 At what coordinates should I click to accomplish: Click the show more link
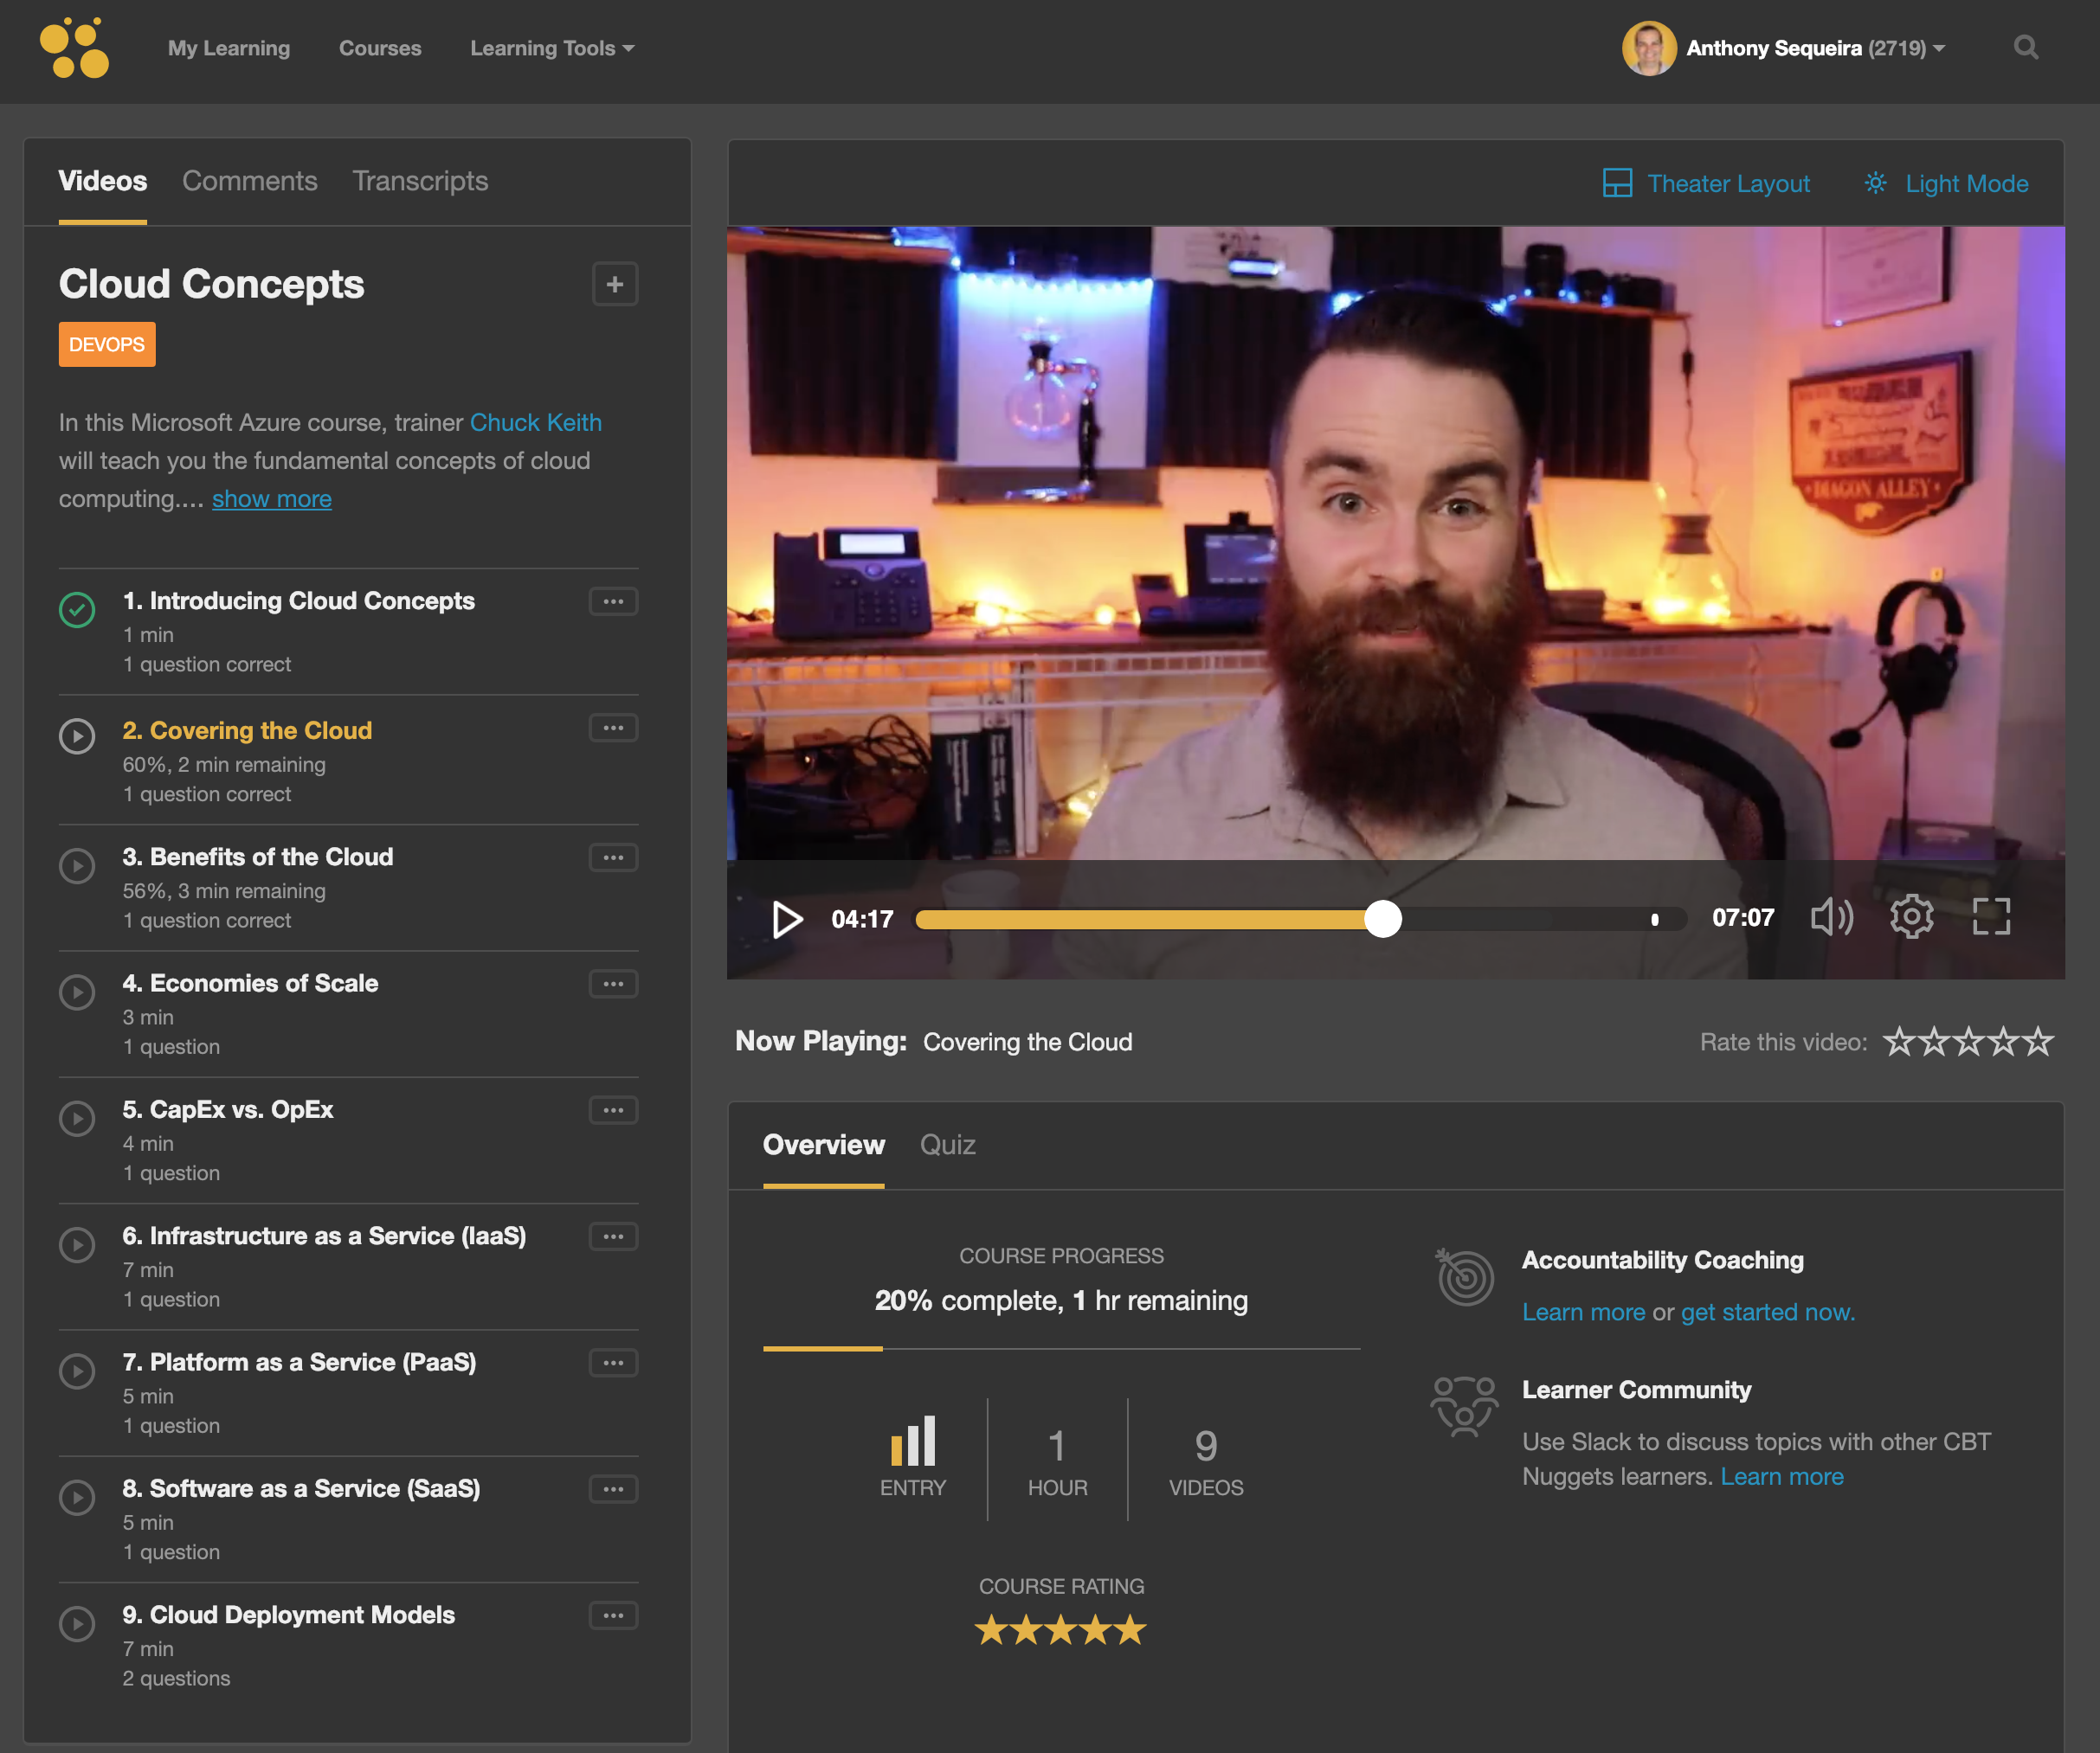[271, 498]
